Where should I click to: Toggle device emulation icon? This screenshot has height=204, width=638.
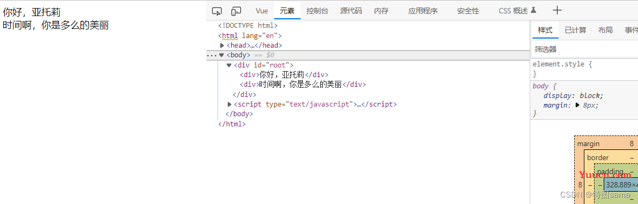(x=236, y=11)
